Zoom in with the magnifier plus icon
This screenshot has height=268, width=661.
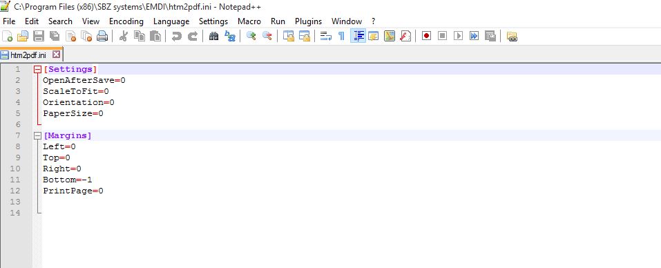pos(251,36)
